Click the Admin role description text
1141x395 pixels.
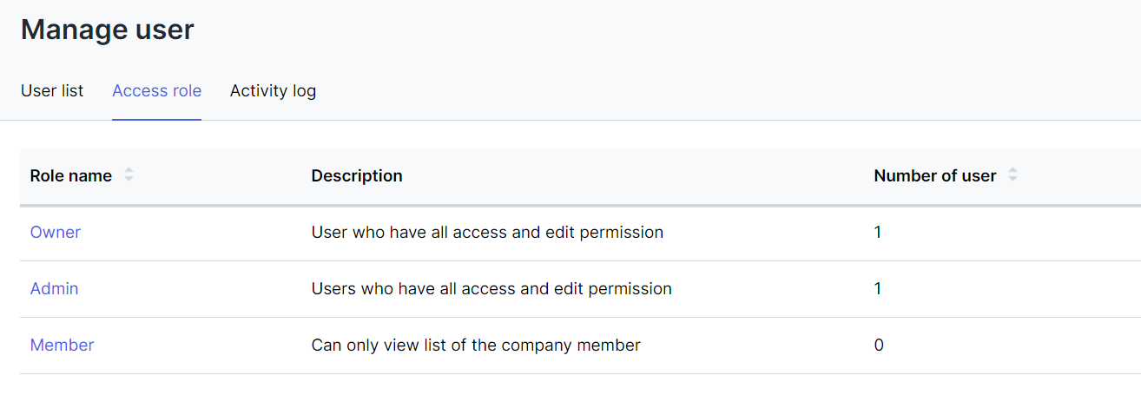pyautogui.click(x=491, y=289)
